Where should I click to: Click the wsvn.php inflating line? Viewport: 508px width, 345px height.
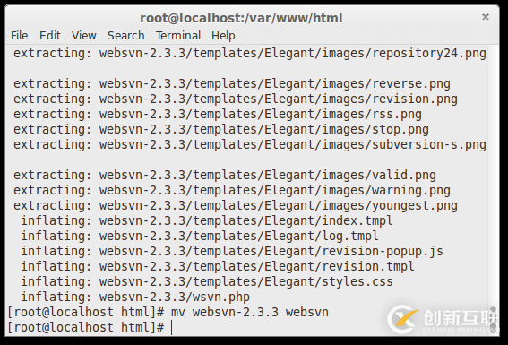tap(135, 297)
